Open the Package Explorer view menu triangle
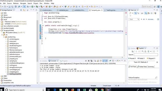 coord(31,10)
